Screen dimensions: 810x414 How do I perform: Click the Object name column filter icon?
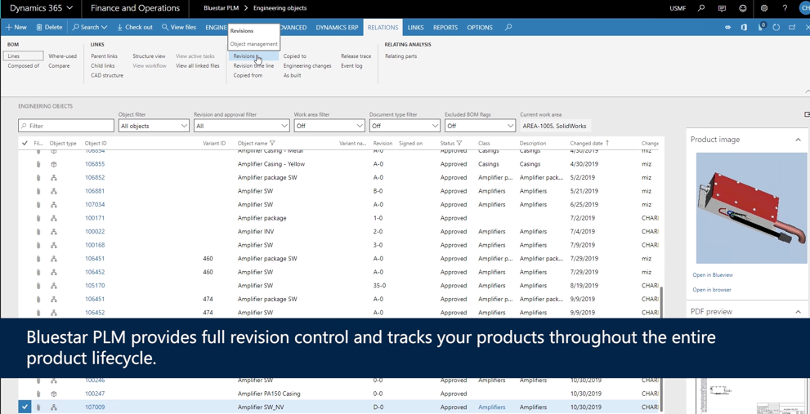273,144
